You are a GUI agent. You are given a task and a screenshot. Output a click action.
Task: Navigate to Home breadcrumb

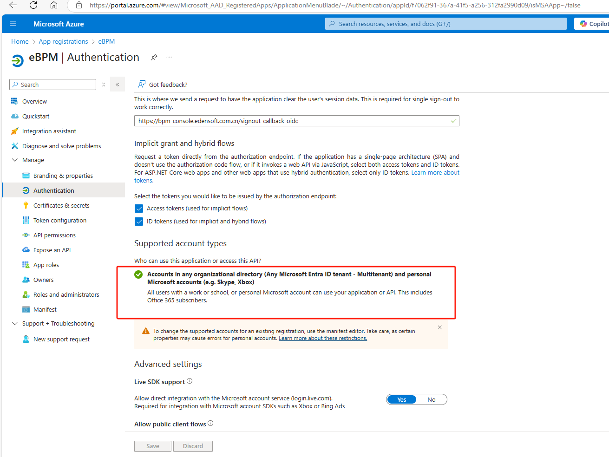[x=20, y=41]
